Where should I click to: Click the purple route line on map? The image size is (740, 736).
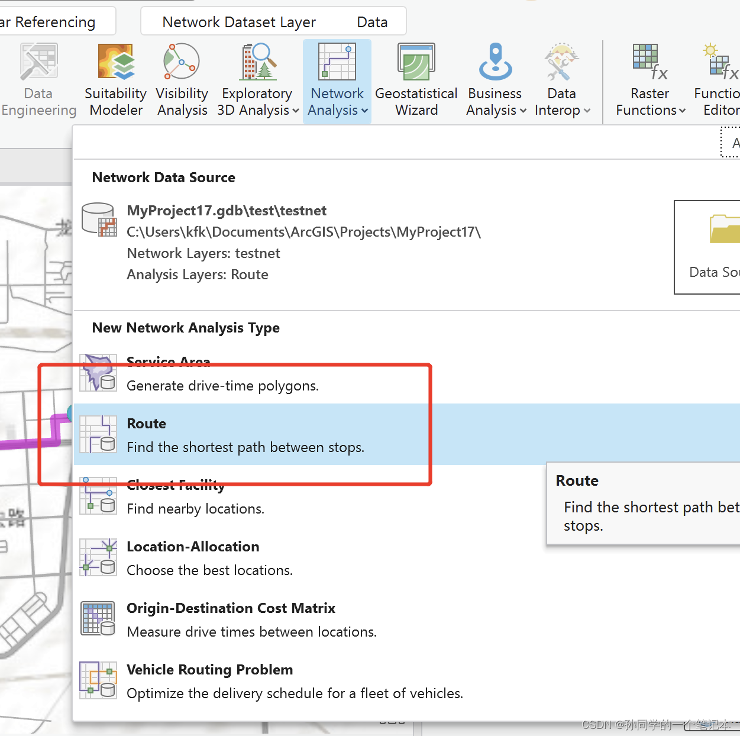point(30,443)
